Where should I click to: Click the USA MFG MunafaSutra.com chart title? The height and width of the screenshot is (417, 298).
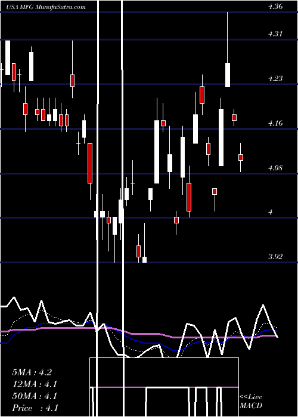tap(45, 7)
